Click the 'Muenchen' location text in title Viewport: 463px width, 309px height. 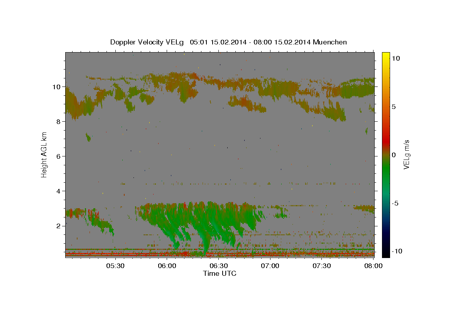[x=330, y=42]
